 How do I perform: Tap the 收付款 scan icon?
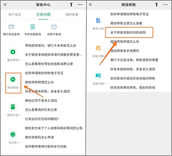(13, 134)
